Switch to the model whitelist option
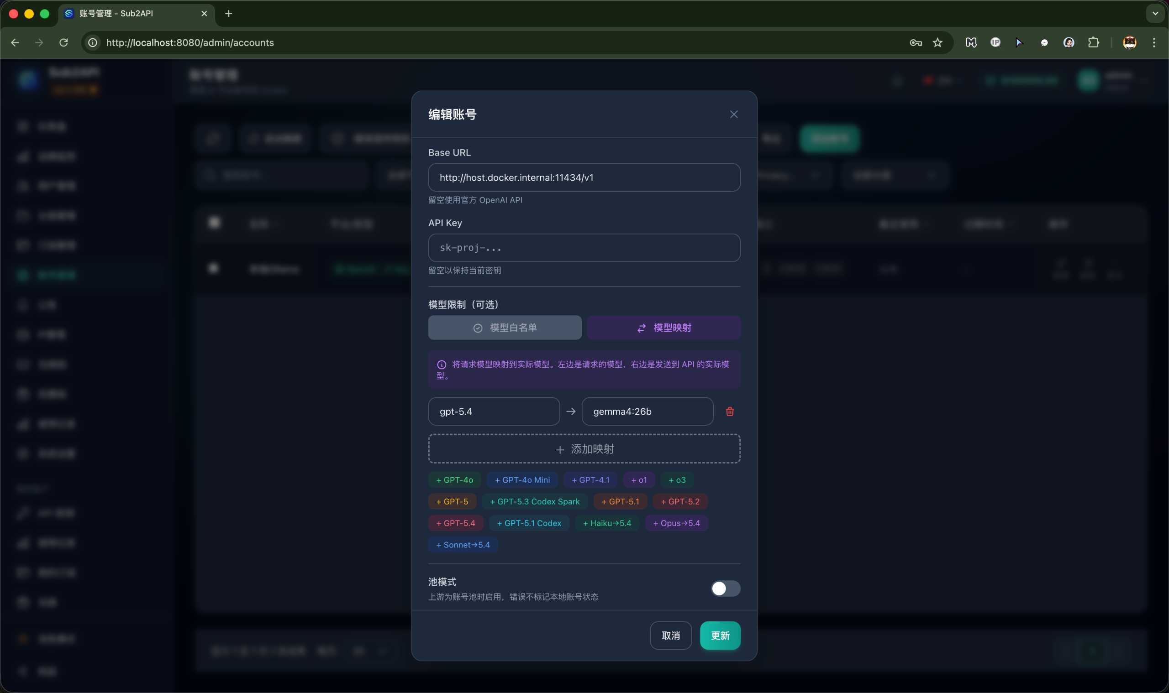 pos(505,328)
